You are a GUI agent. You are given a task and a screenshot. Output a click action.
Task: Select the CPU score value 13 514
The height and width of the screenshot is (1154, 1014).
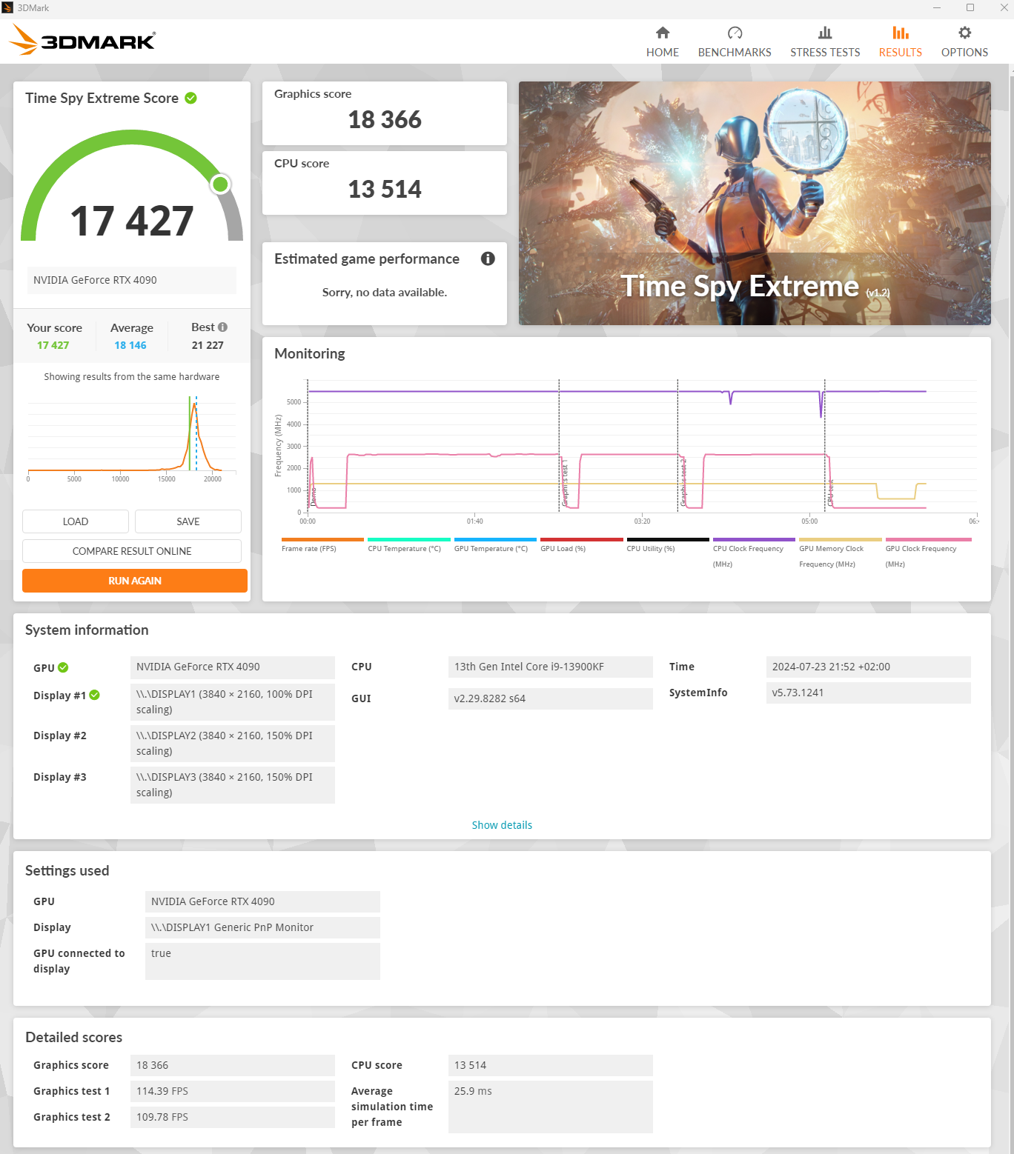point(385,189)
